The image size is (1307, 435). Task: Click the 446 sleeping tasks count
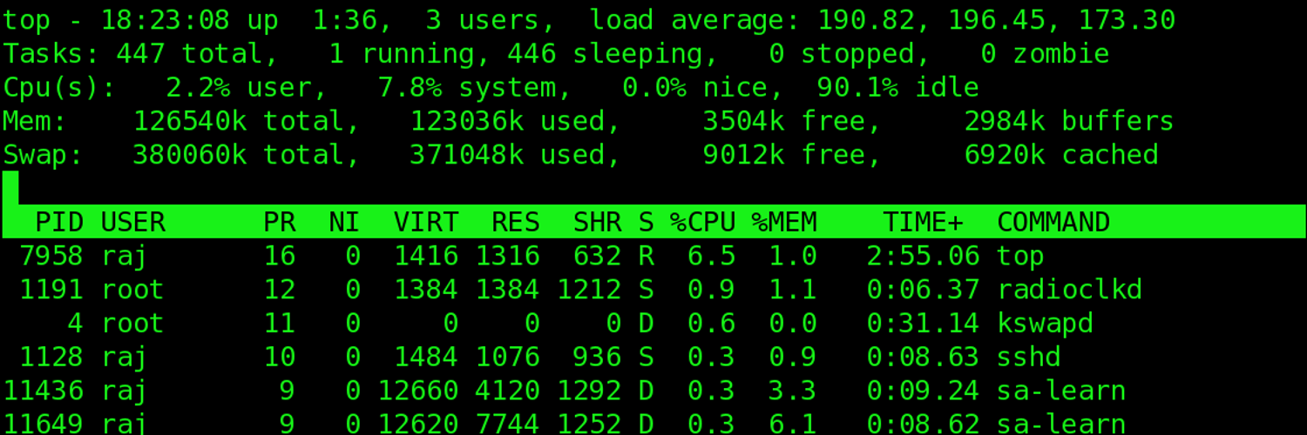click(532, 54)
